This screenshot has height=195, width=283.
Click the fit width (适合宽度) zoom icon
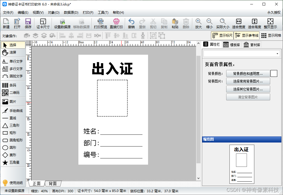[238, 24]
